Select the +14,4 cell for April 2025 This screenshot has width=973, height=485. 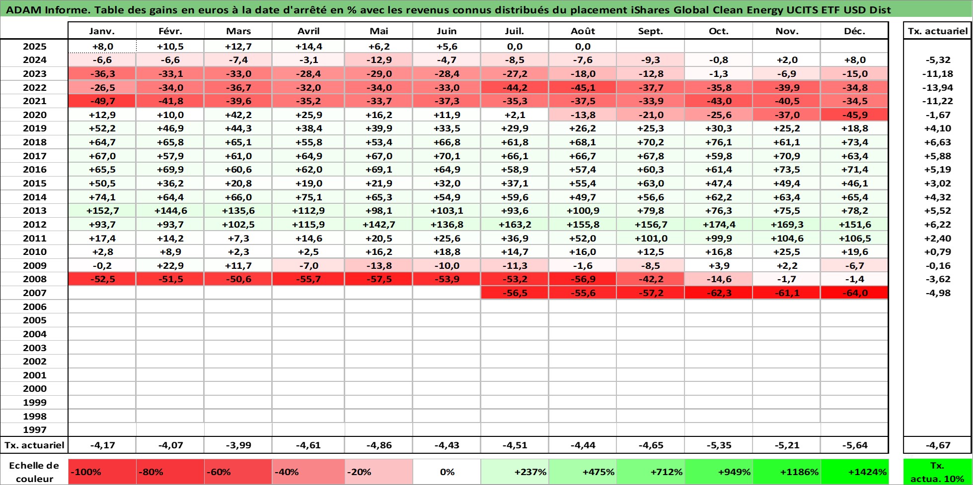tap(308, 46)
